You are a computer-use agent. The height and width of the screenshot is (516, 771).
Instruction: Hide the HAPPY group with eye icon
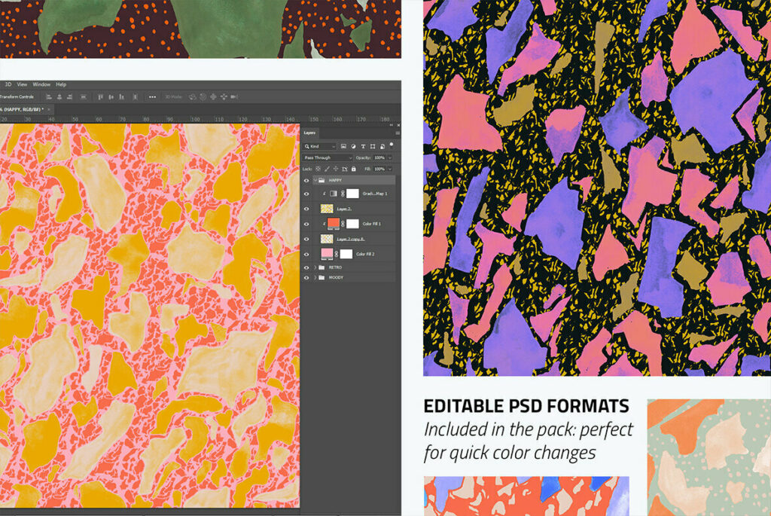point(306,181)
